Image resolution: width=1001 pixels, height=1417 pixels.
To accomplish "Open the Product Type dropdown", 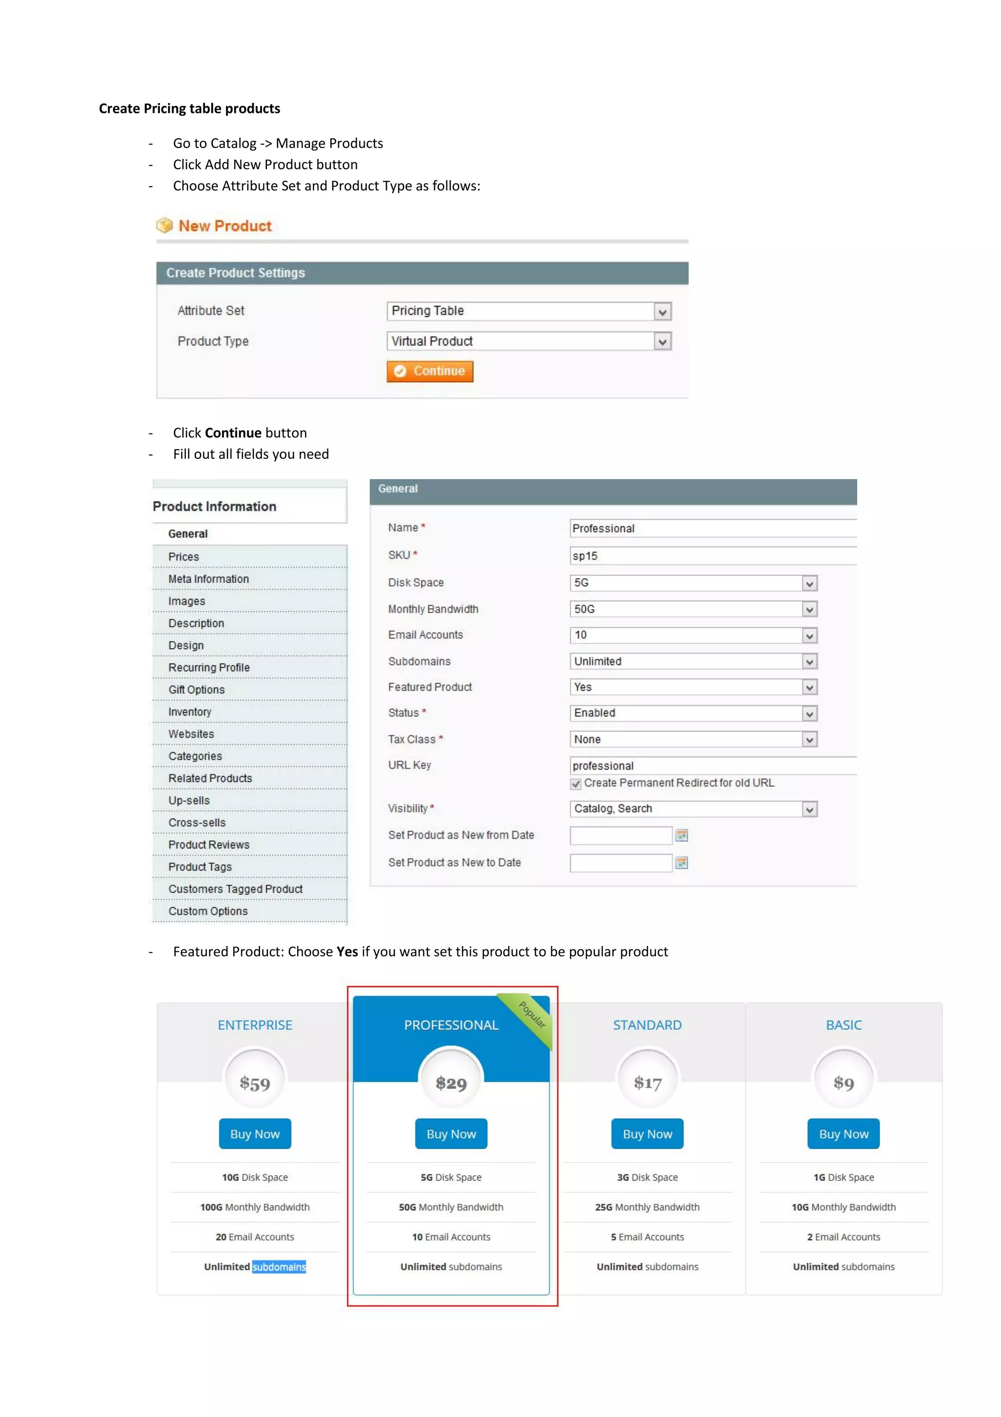I will 528,341.
